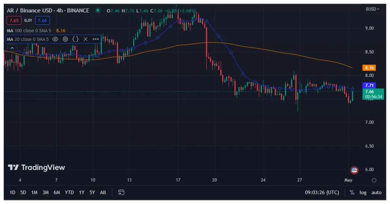Select the 1M time range
The width and height of the screenshot is (390, 204).
[x=34, y=192]
